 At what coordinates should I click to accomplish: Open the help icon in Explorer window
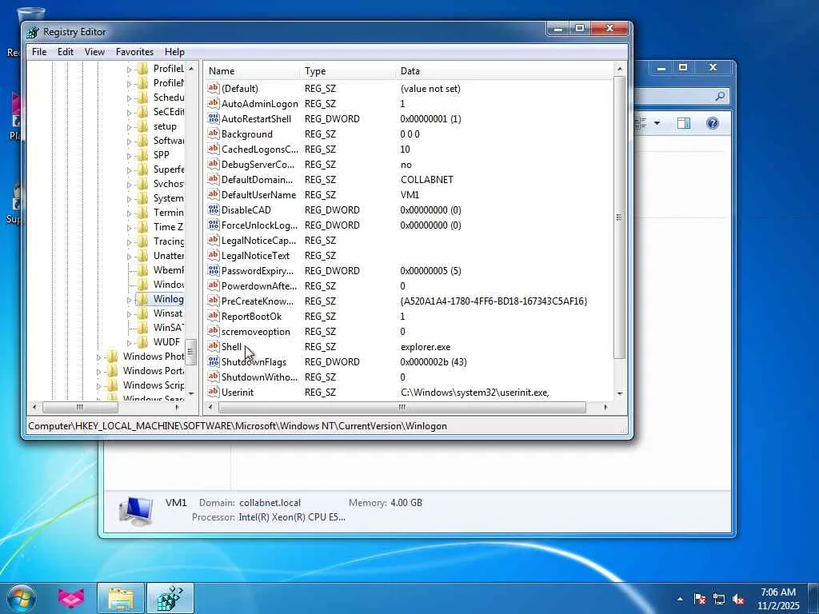click(x=713, y=123)
